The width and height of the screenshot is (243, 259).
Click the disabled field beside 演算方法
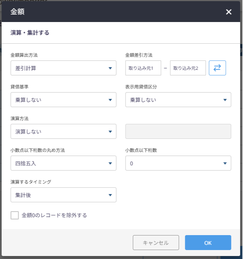coord(178,131)
